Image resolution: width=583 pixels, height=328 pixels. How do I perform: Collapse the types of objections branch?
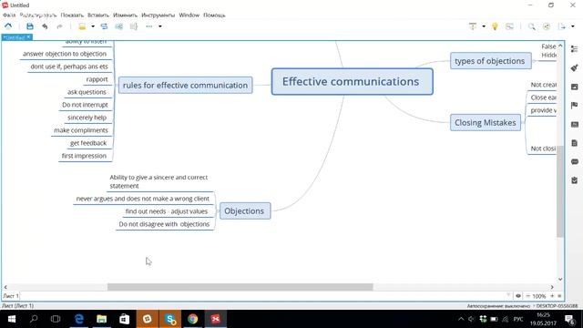pos(534,61)
